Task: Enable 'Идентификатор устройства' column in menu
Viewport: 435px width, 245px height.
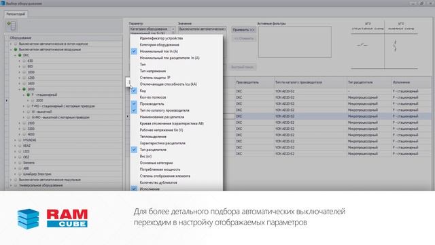Action: coord(161,38)
